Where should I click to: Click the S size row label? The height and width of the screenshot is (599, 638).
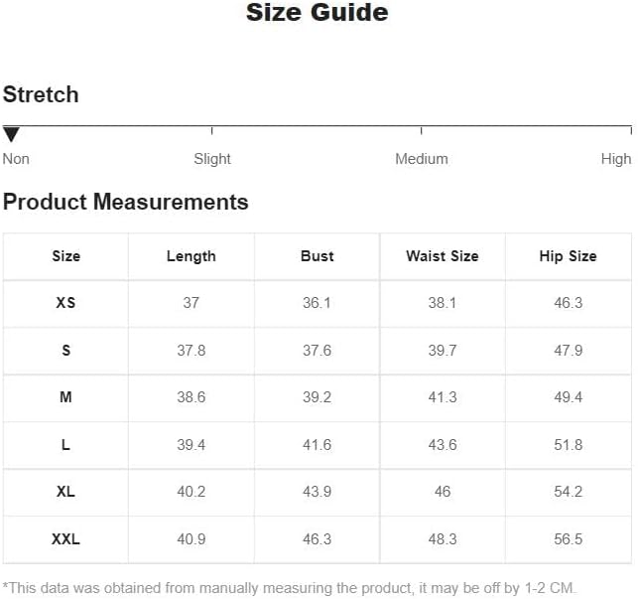point(65,350)
